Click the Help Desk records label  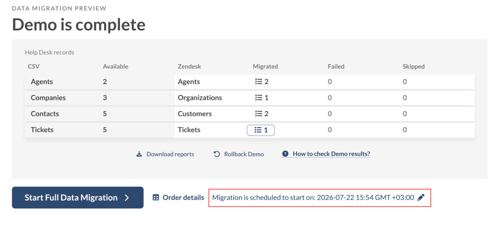coord(50,52)
